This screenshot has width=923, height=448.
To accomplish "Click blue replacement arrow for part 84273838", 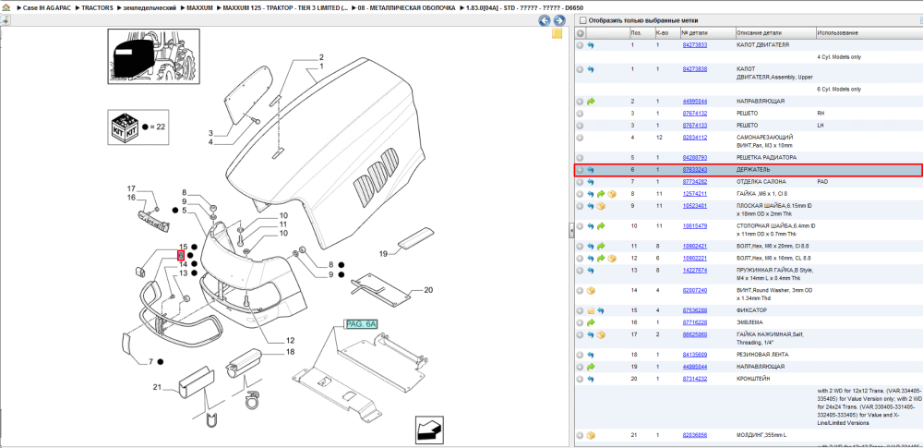I will 591,69.
